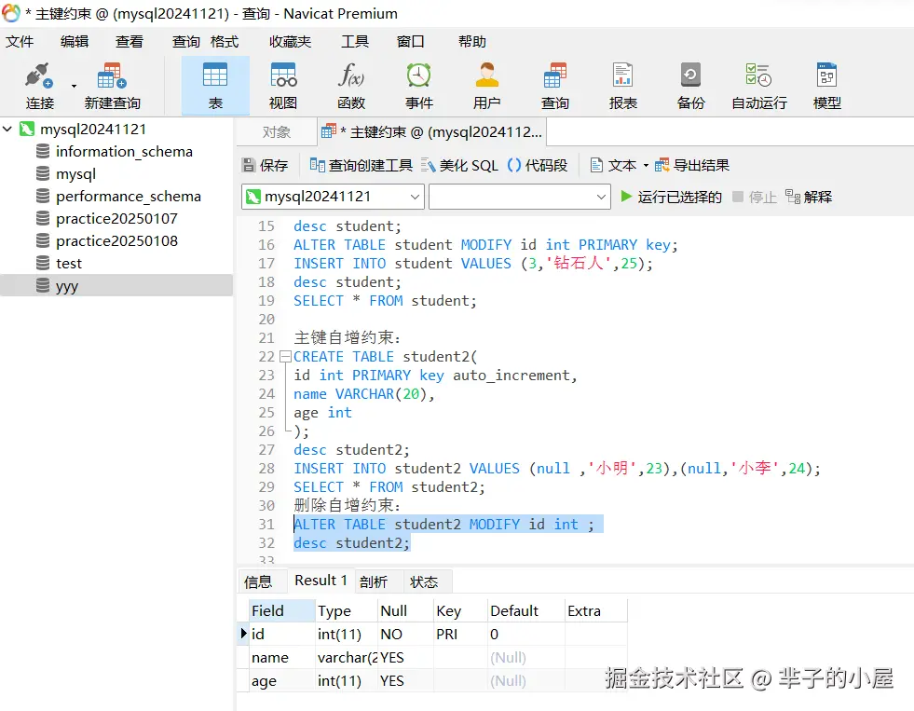Open the 连接 connection tool
The height and width of the screenshot is (711, 914).
click(40, 87)
